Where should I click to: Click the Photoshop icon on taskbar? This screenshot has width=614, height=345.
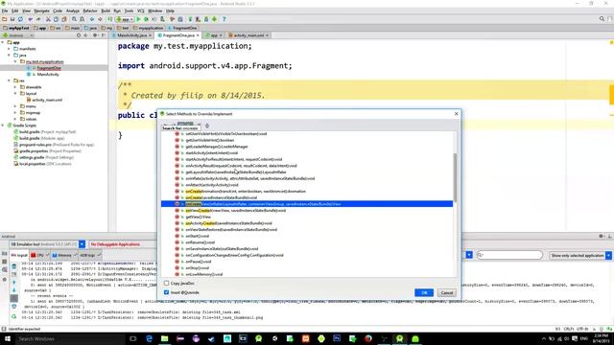click(337, 338)
